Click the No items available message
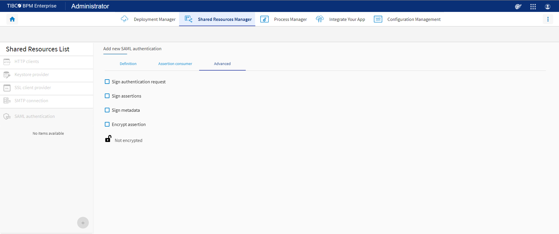Viewport: 559px width, 234px height. [48, 134]
